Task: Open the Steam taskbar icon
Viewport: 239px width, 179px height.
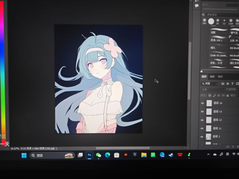Action: [171, 155]
